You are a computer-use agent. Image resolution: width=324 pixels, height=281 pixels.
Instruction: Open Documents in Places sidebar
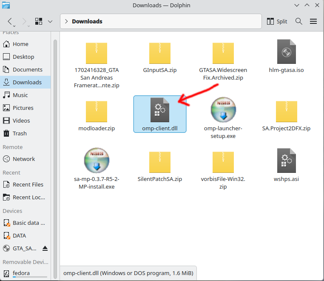tap(25, 69)
